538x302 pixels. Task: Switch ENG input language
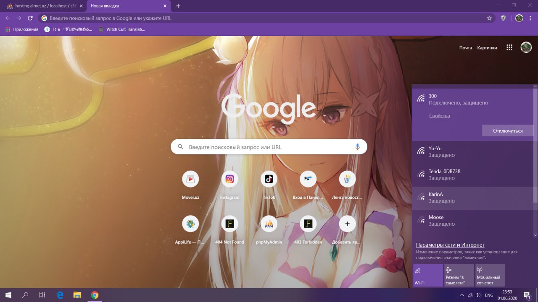(489, 295)
